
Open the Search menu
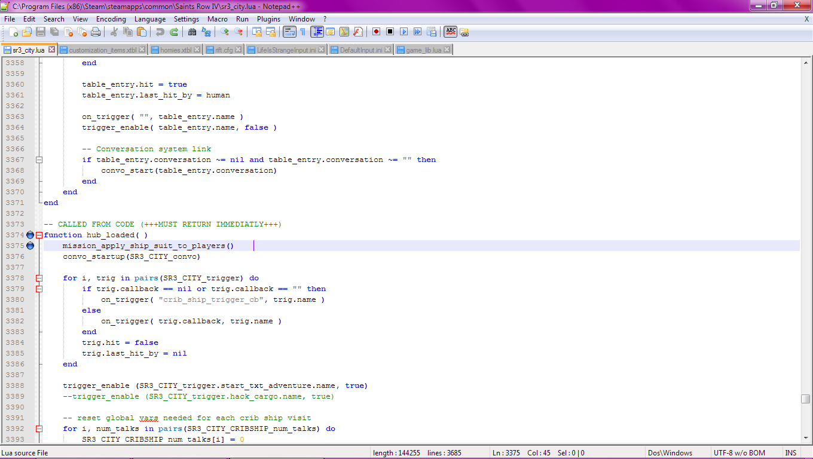coord(54,19)
